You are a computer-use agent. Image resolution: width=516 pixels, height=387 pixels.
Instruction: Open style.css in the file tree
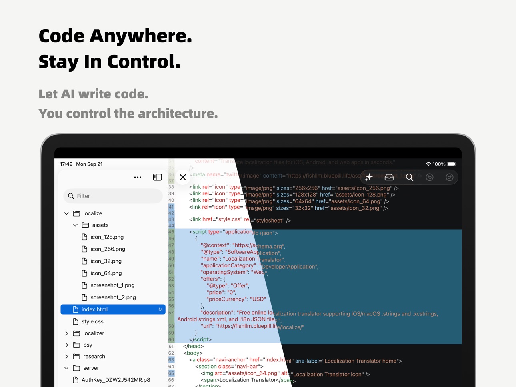point(92,321)
